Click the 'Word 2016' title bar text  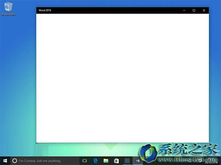coord(45,10)
